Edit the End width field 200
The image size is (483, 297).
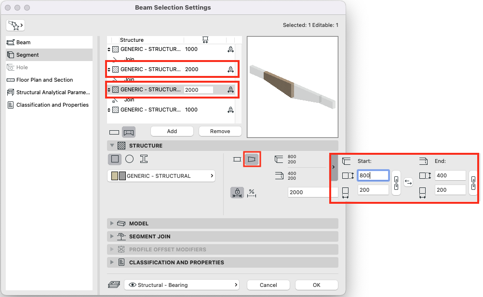(450, 190)
